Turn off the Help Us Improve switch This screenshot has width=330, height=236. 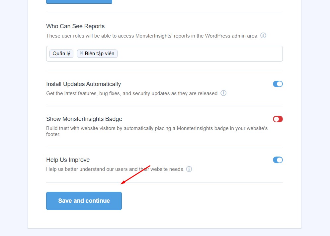(278, 160)
